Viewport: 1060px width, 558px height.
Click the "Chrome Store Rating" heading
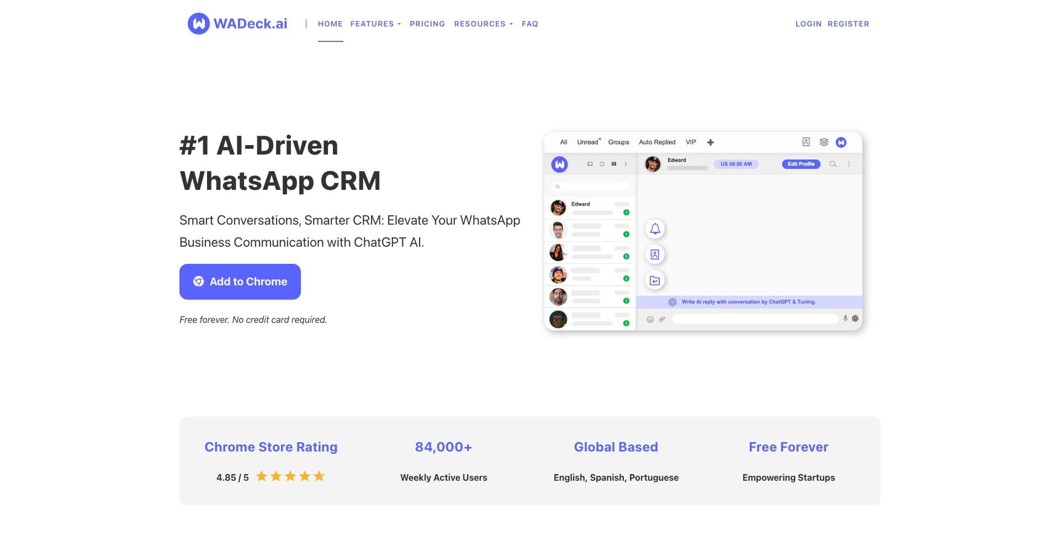271,447
